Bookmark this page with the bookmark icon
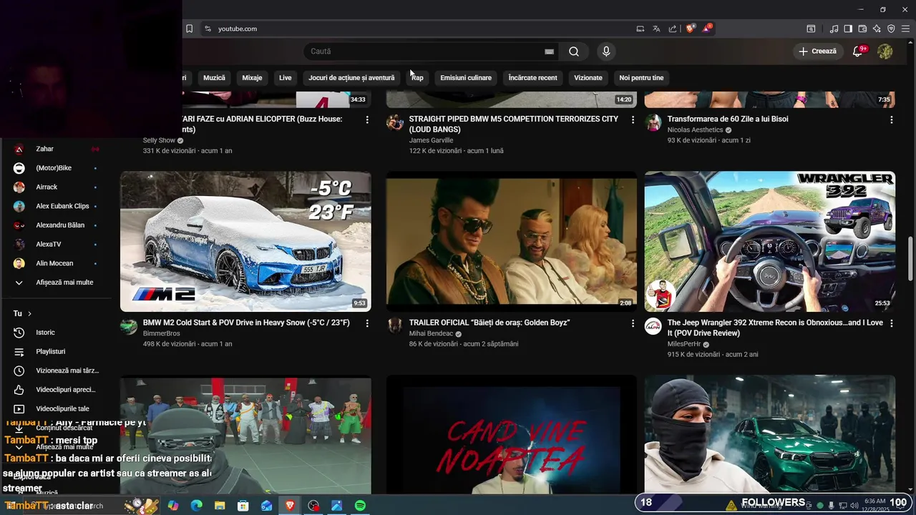The image size is (916, 515). tap(189, 29)
